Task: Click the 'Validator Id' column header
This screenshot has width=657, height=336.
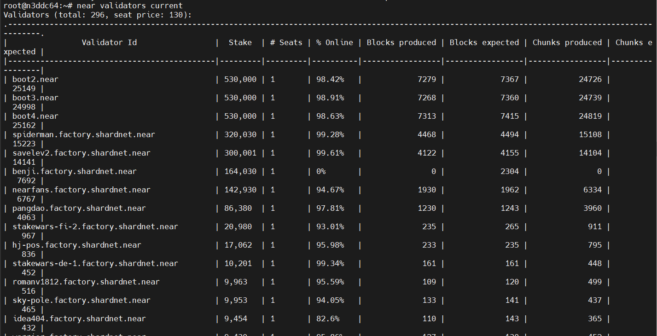Action: pos(109,42)
